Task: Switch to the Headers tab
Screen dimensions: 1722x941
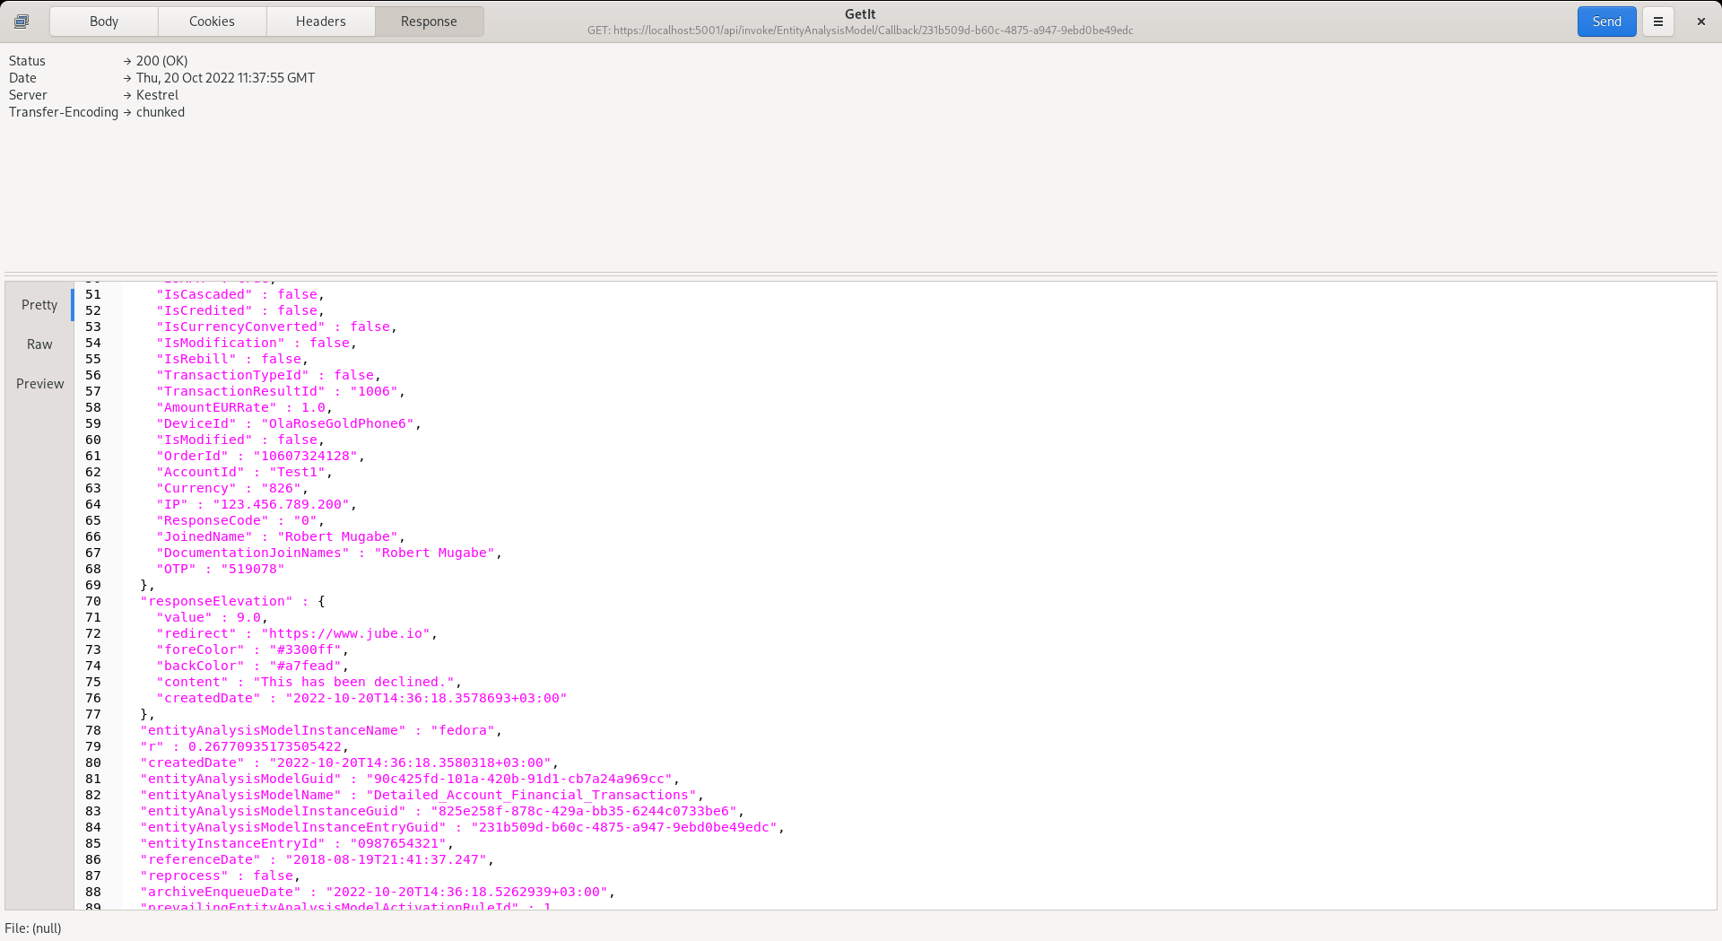Action: tap(320, 22)
